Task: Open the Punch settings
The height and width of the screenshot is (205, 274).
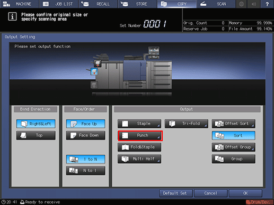Action: click(x=140, y=135)
